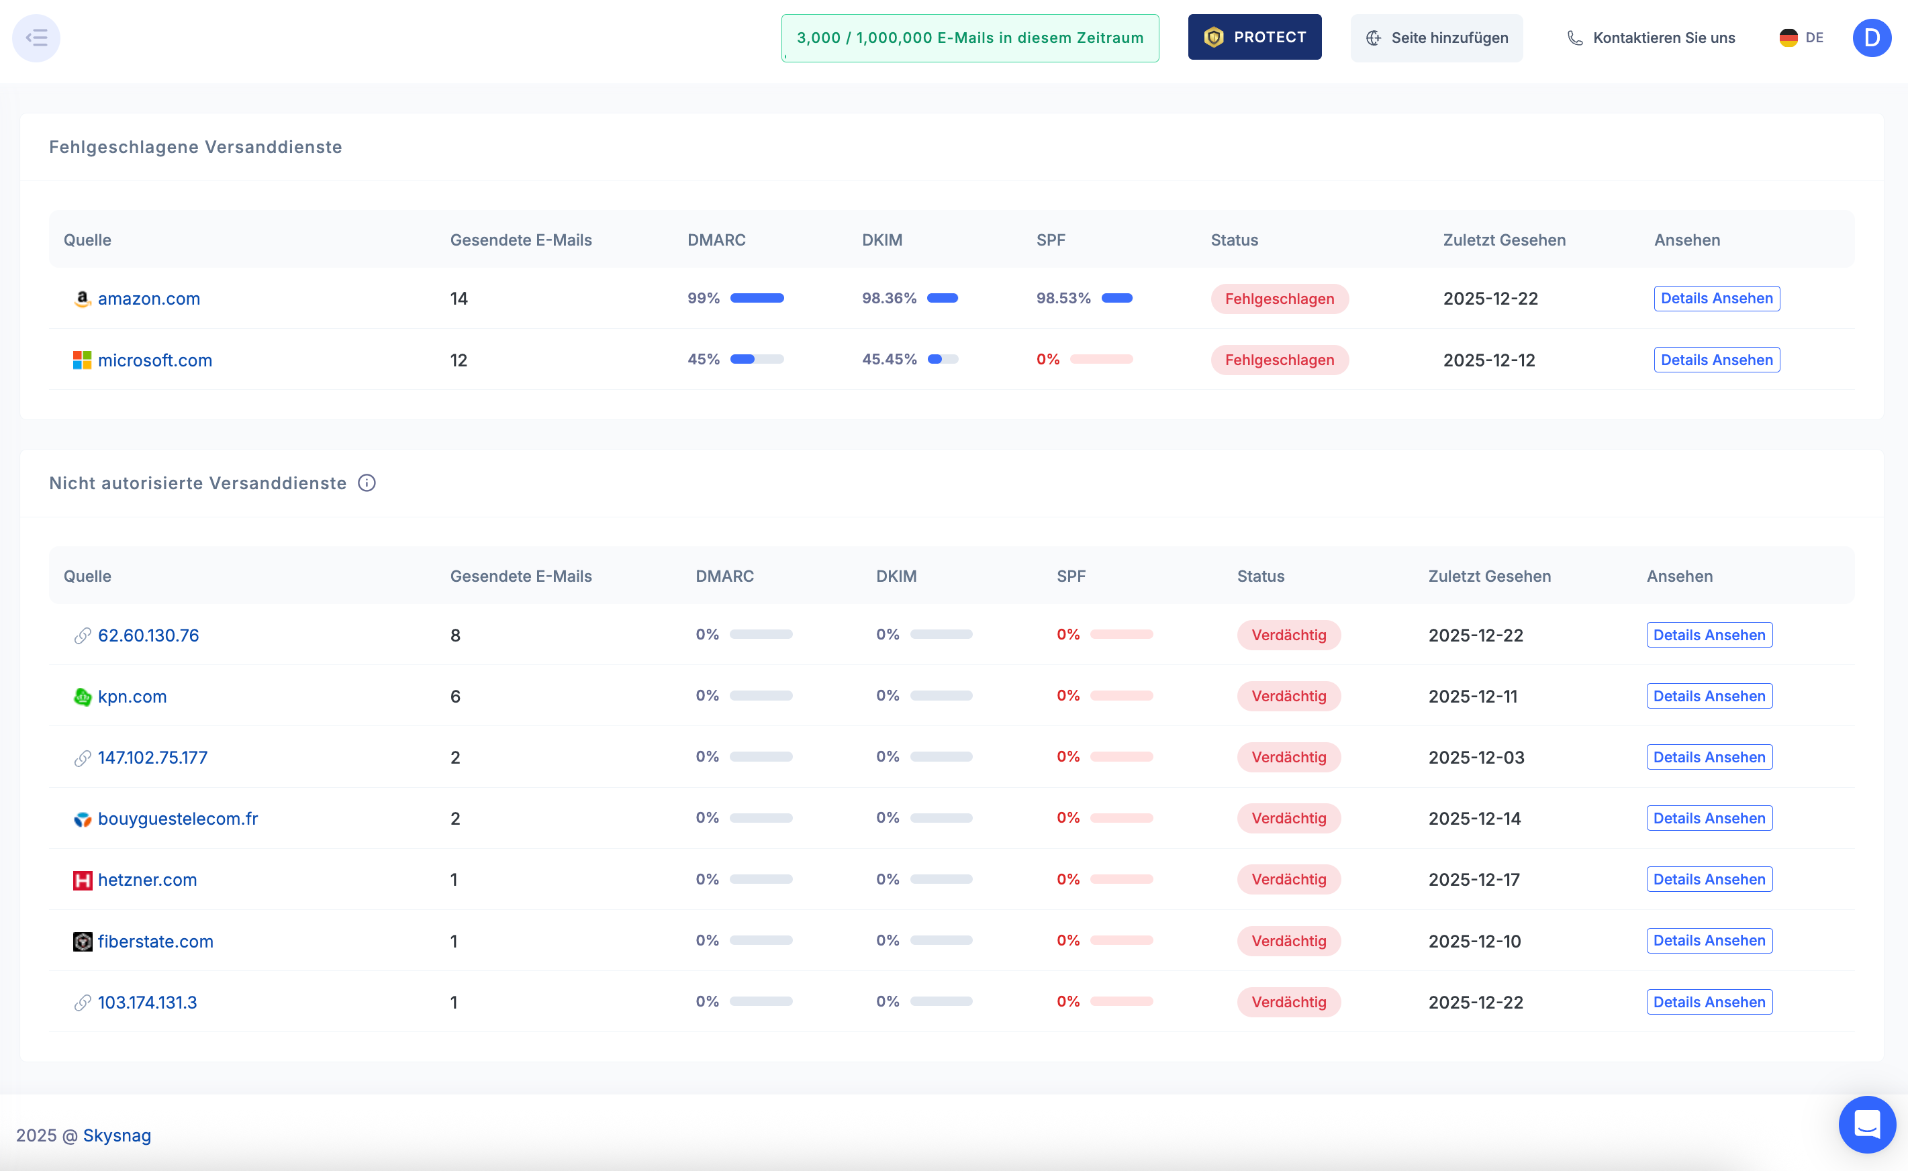Collapse the sidebar menu icon
The width and height of the screenshot is (1908, 1171).
pos(36,38)
